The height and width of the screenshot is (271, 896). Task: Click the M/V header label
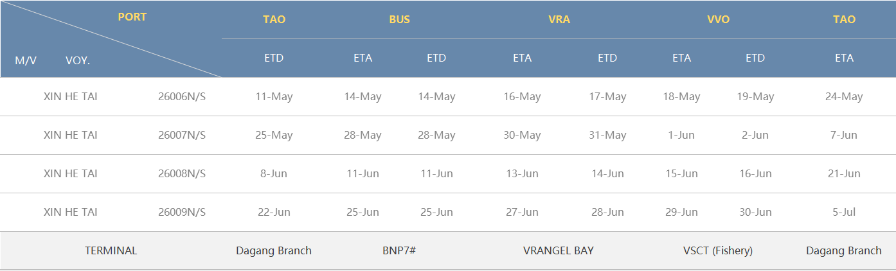[26, 60]
